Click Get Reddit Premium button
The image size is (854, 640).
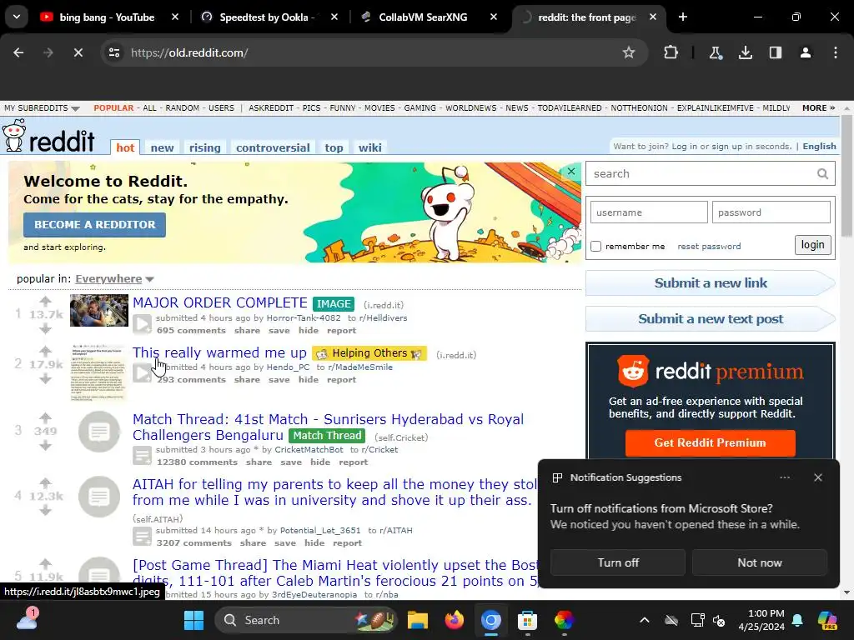[711, 443]
